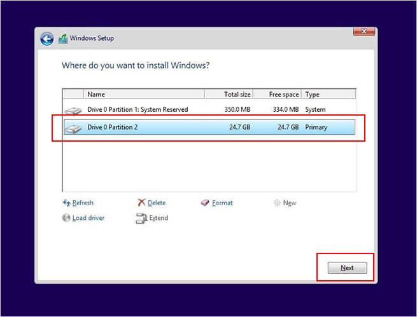The height and width of the screenshot is (317, 417).
Task: Click the Windows Setup title icon
Action: pyautogui.click(x=63, y=39)
